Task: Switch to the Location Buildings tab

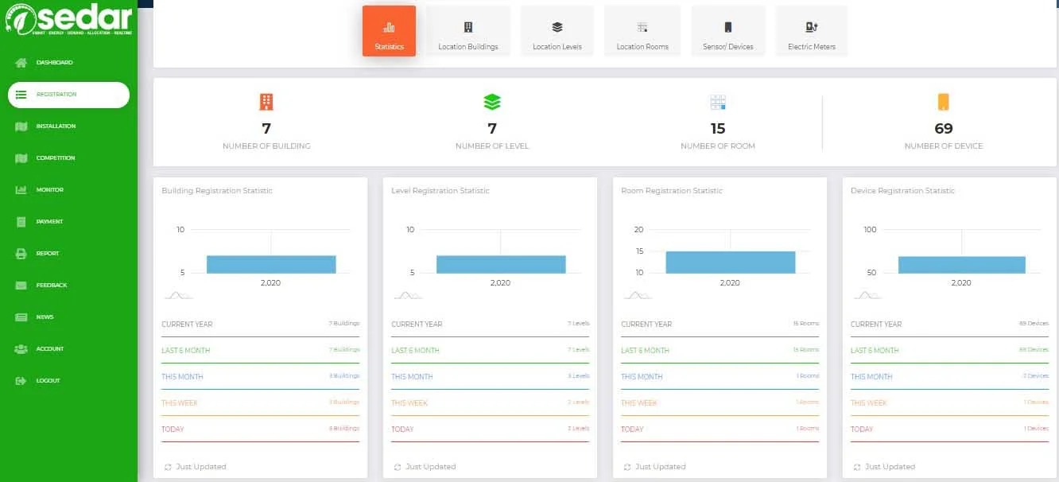Action: coord(468,32)
